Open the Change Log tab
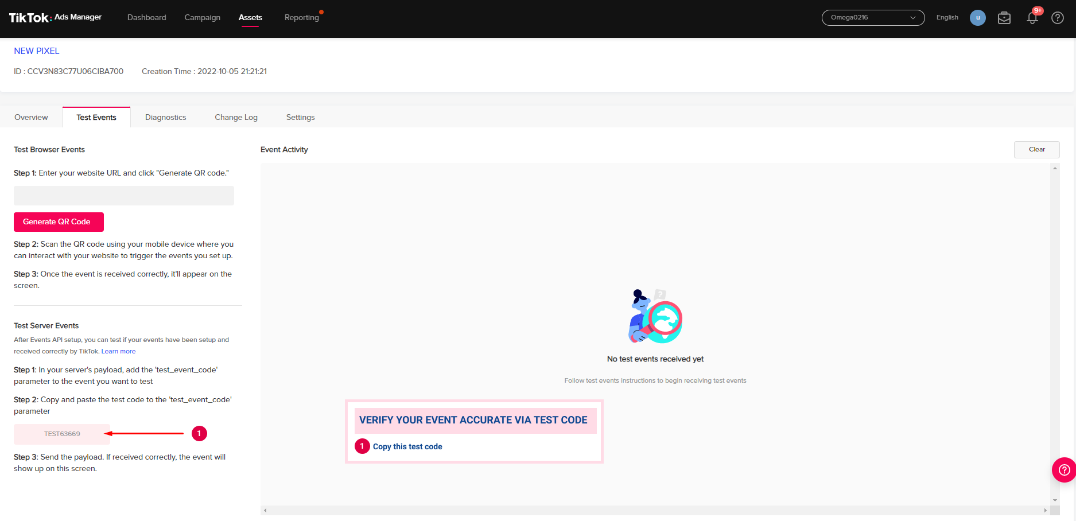Image resolution: width=1076 pixels, height=521 pixels. (x=236, y=117)
